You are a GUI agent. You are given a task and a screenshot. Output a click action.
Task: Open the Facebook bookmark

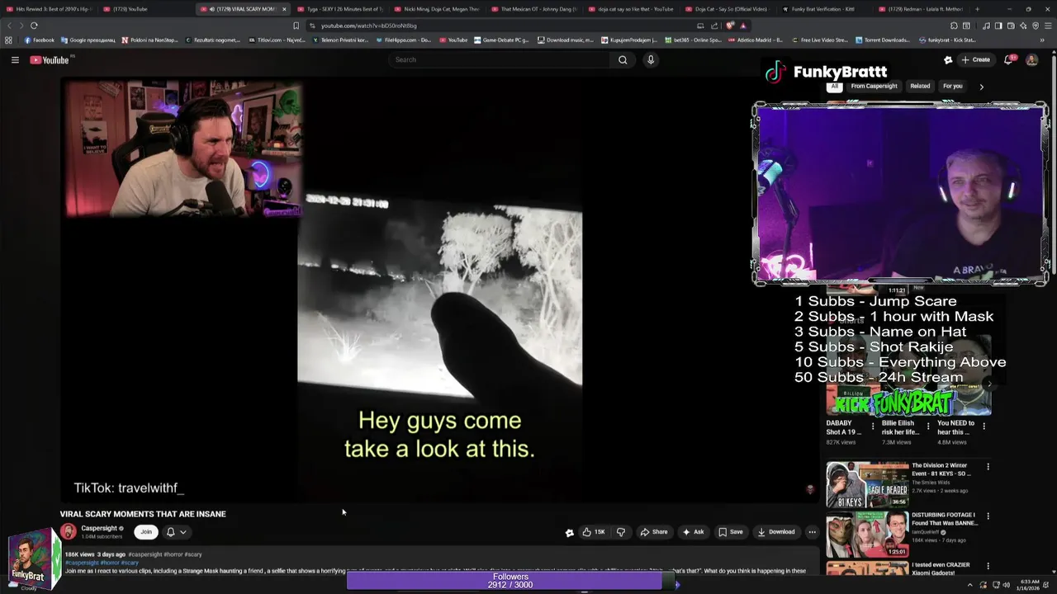[x=39, y=40]
